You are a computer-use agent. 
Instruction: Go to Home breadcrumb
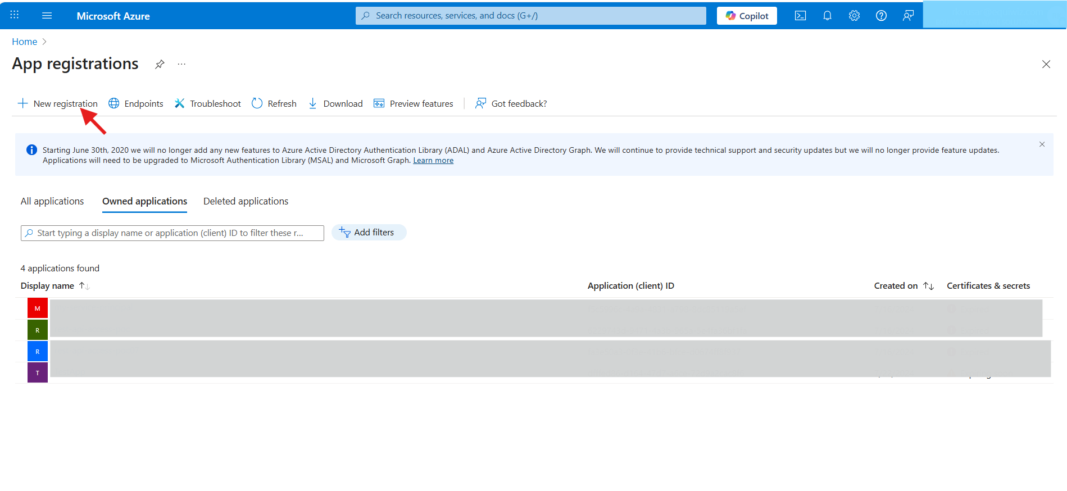[x=25, y=42]
